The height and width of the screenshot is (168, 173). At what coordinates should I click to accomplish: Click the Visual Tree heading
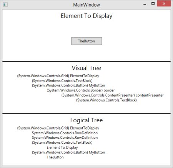(86, 68)
